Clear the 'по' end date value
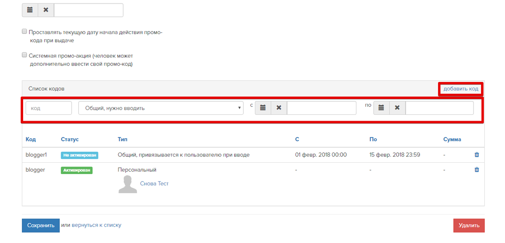 [397, 108]
